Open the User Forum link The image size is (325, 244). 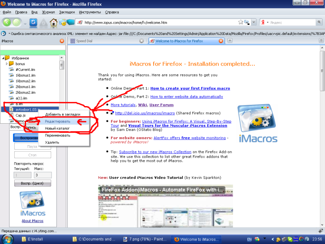pyautogui.click(x=161, y=105)
